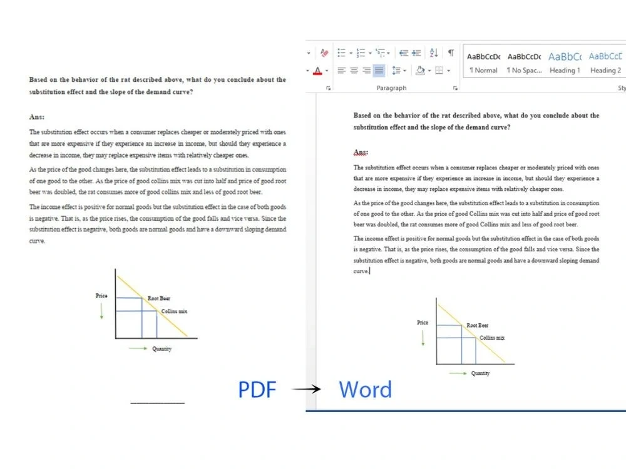Open the Paragraph dialog launcher

click(x=455, y=88)
